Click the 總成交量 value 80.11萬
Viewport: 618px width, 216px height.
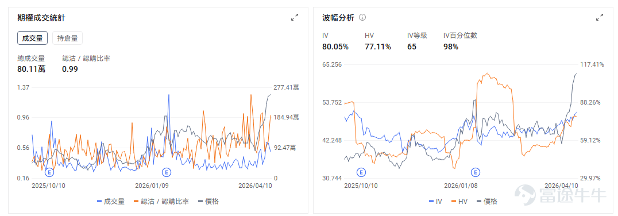click(x=31, y=69)
